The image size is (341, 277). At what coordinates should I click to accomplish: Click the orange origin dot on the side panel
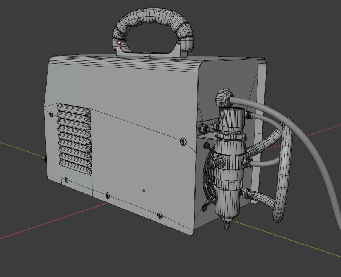tap(144, 191)
